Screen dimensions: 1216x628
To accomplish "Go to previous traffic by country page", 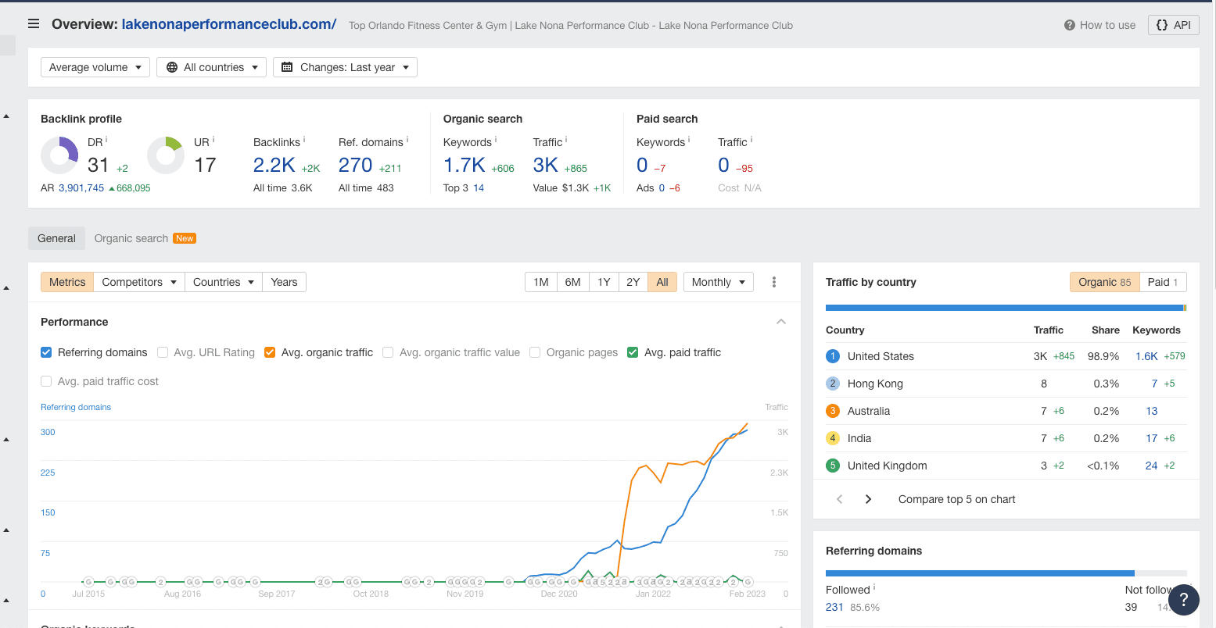I will point(840,499).
